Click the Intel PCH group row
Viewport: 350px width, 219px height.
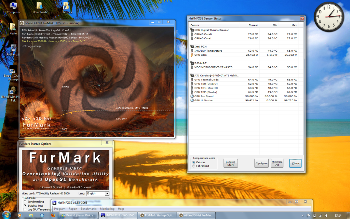(x=246, y=47)
